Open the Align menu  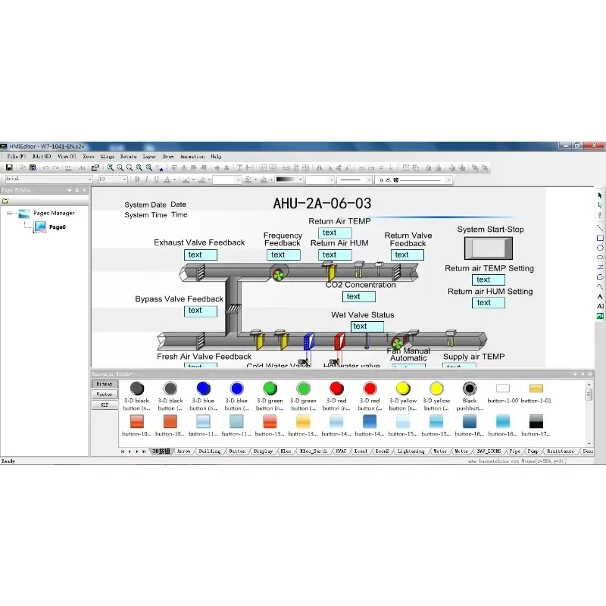[107, 157]
